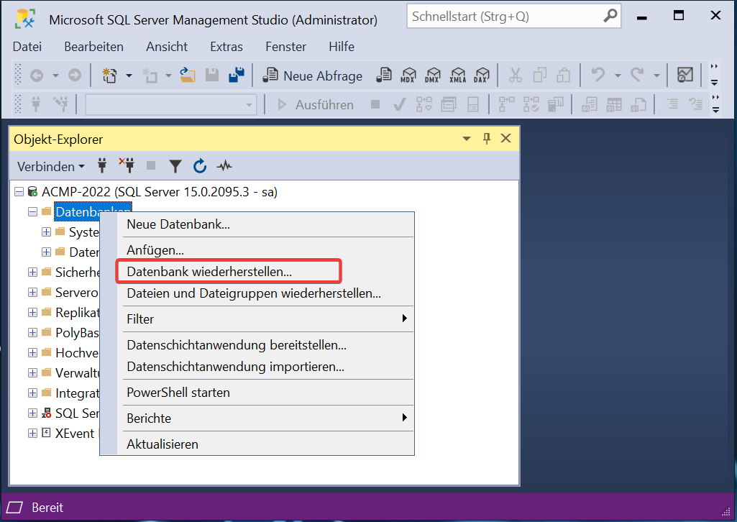
Task: Click the open file folder icon
Action: coord(188,75)
